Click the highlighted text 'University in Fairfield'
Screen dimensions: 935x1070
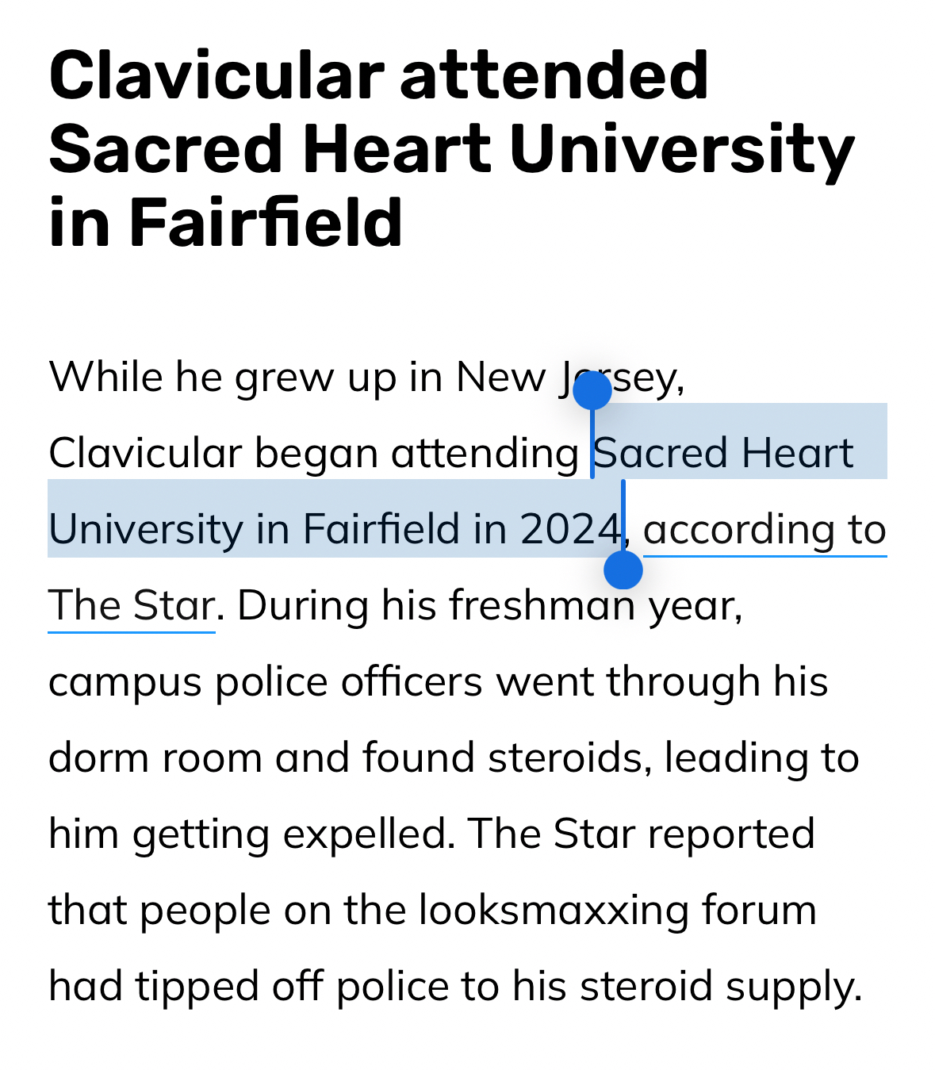[254, 530]
